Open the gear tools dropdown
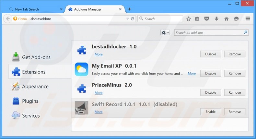Image resolution: width=256 pixels, height=139 pixels. coord(165,33)
